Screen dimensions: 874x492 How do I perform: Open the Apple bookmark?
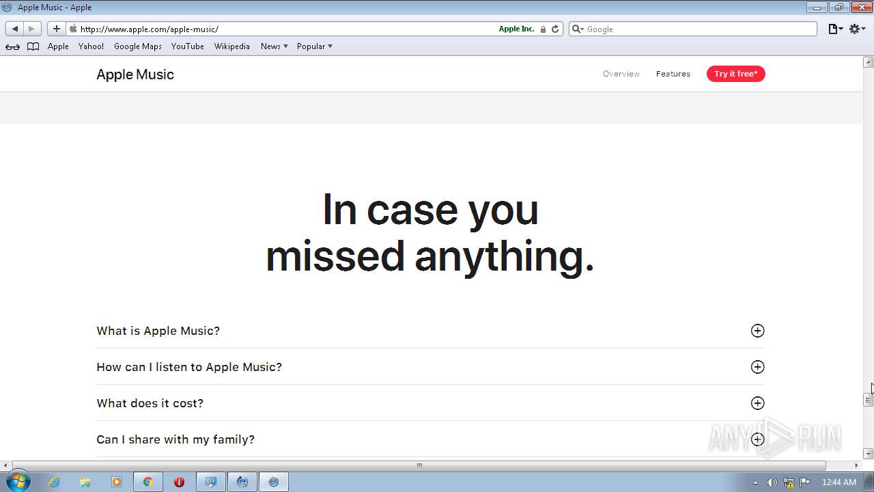click(x=58, y=46)
